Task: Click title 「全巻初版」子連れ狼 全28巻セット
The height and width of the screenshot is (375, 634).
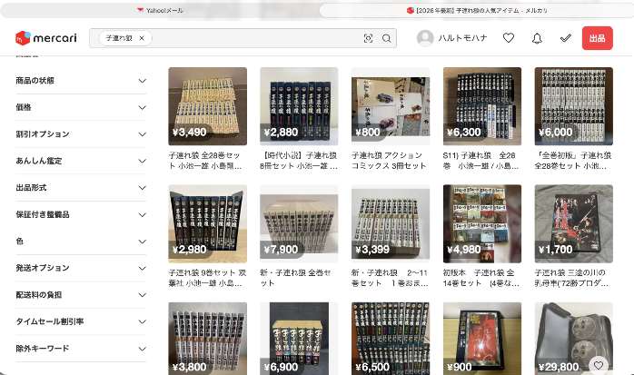Action: 573,161
